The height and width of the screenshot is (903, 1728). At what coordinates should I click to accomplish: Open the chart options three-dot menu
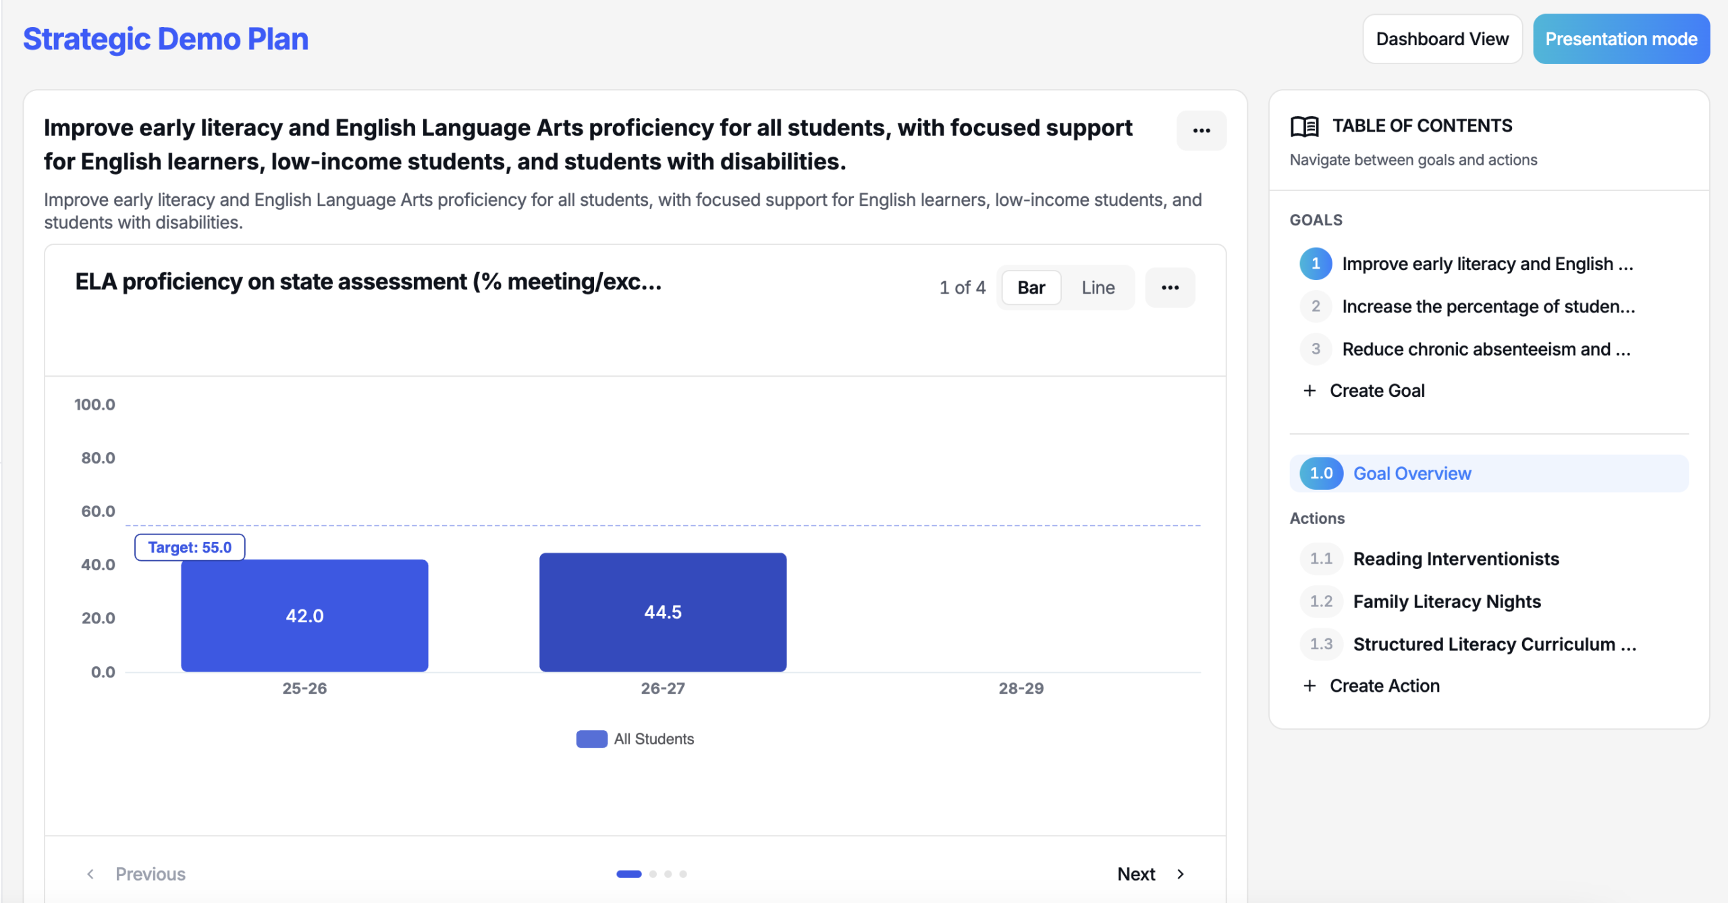(1170, 288)
